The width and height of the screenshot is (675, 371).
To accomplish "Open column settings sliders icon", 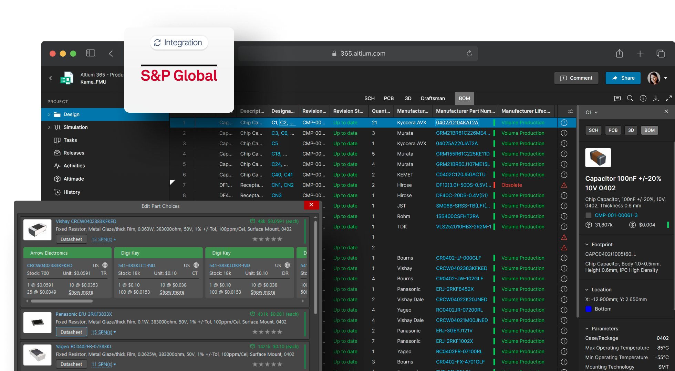I will tap(570, 111).
